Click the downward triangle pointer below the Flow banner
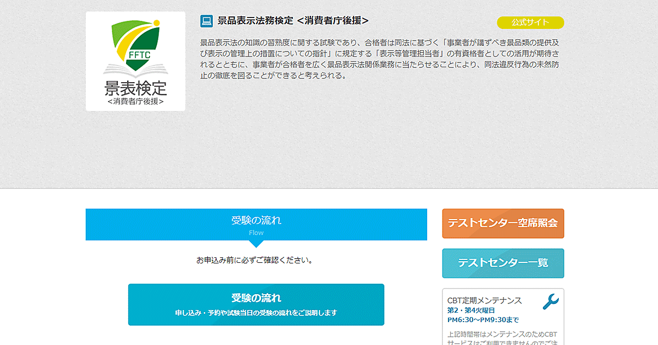The width and height of the screenshot is (658, 345). 256,244
